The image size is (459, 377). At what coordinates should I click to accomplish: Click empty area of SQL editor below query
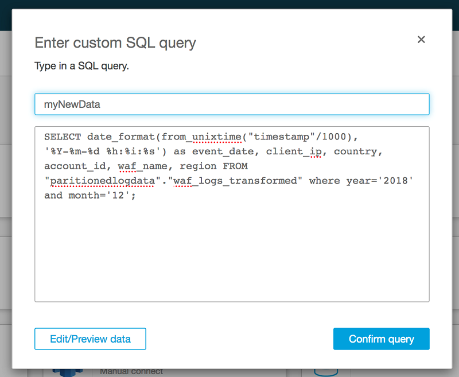[x=232, y=252]
